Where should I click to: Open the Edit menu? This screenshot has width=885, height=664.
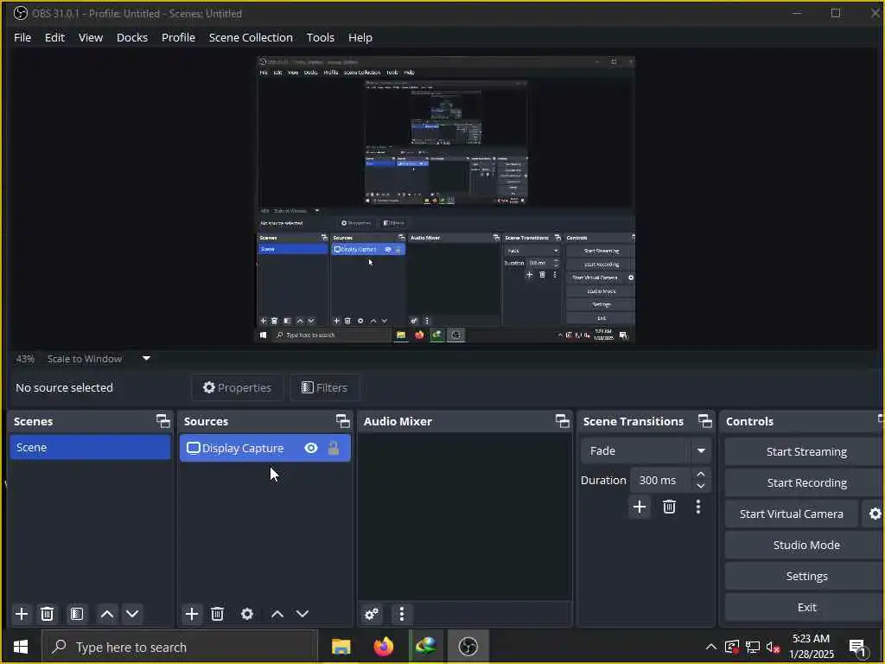(54, 37)
